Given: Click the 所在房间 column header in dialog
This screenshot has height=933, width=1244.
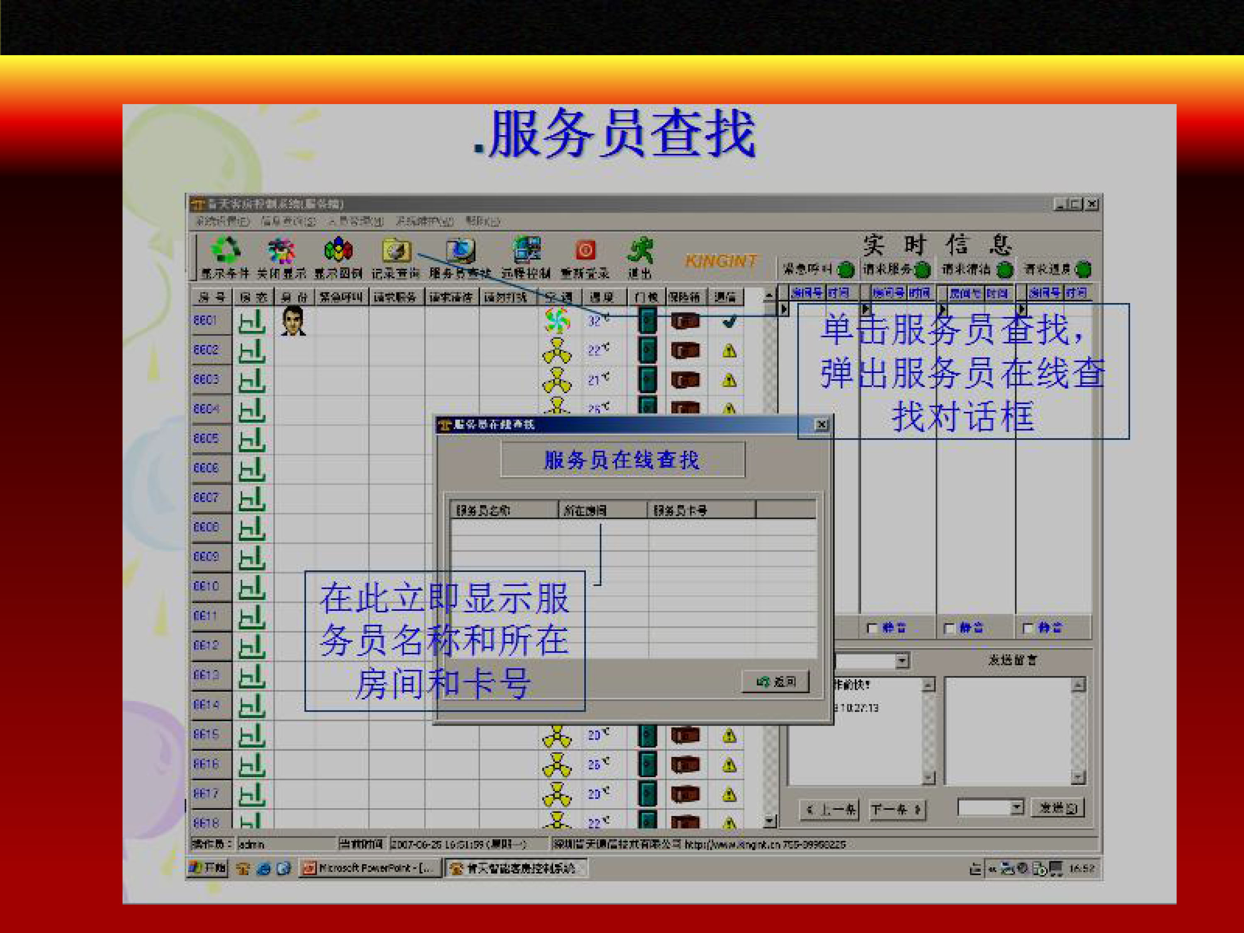Looking at the screenshot, I should [603, 510].
